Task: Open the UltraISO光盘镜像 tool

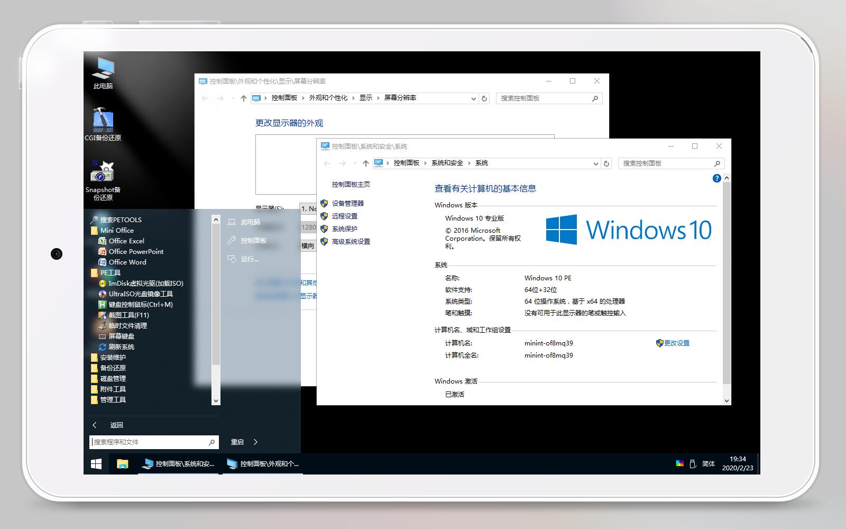Action: point(140,294)
